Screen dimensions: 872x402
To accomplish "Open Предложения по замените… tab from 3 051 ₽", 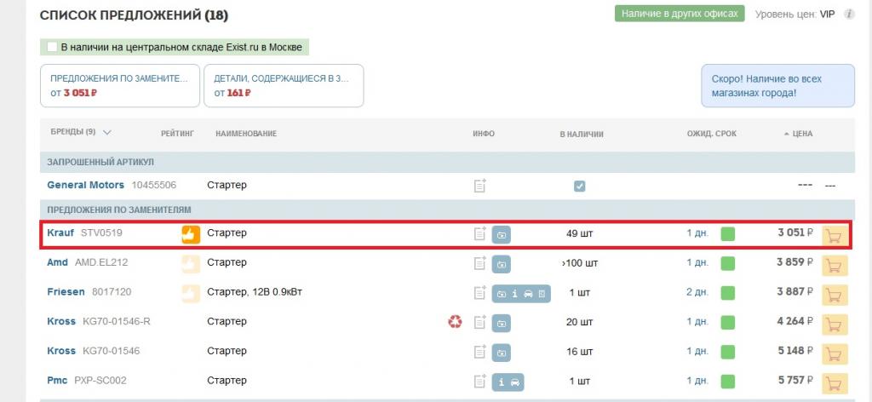I will coord(119,86).
